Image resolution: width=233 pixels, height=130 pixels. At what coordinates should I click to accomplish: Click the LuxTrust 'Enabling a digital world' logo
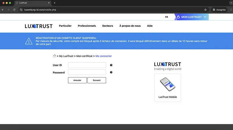point(168,66)
